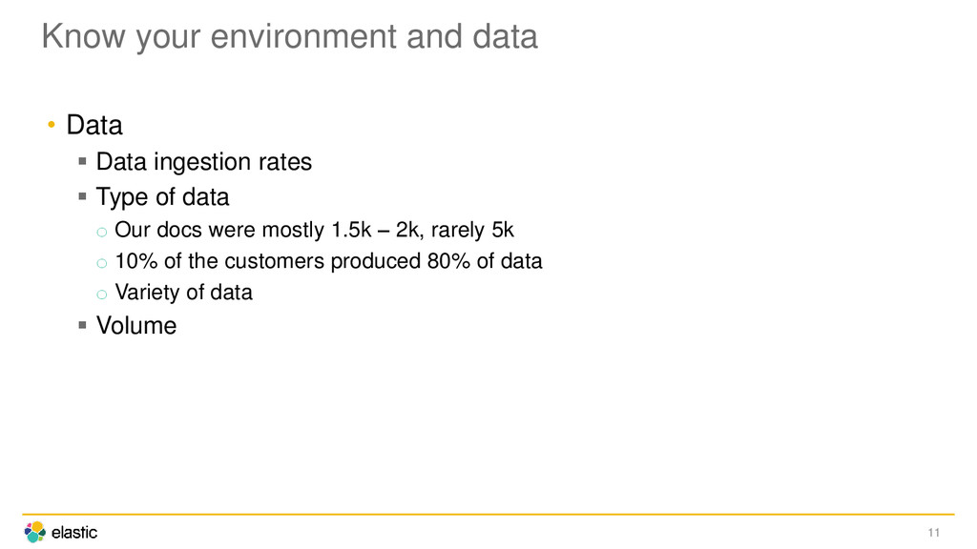Click the circle bullet beside Variety of data
The image size is (977, 549).
(101, 295)
